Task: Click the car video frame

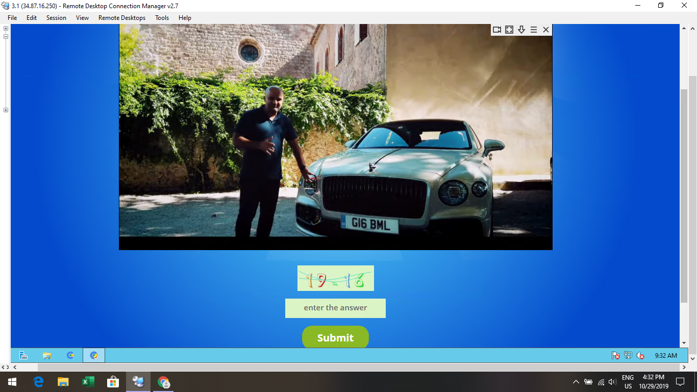Action: point(336,137)
